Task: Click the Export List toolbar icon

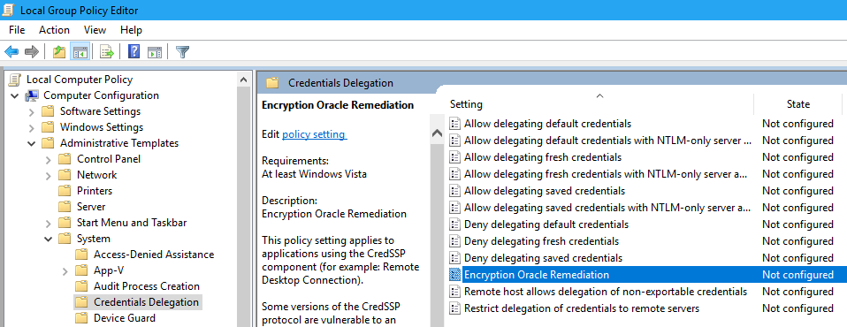Action: click(x=107, y=52)
